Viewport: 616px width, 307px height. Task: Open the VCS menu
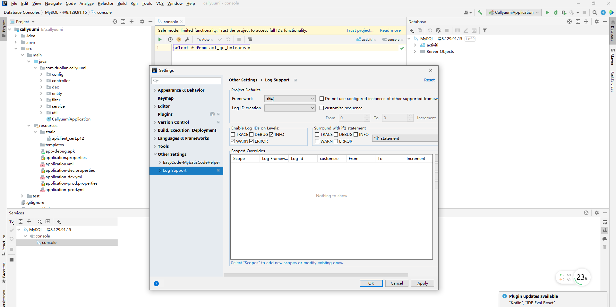160,4
